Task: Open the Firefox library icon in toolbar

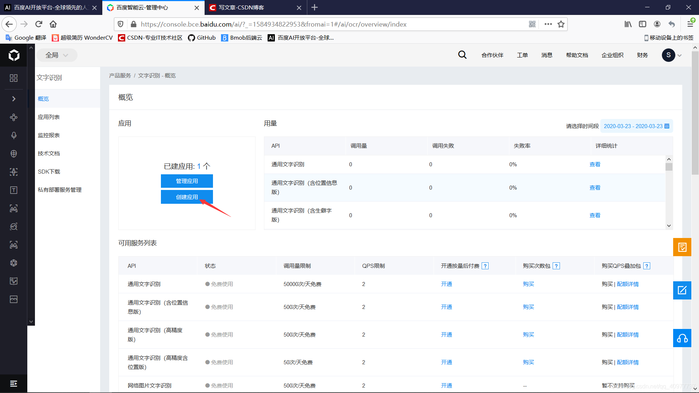Action: tap(628, 24)
